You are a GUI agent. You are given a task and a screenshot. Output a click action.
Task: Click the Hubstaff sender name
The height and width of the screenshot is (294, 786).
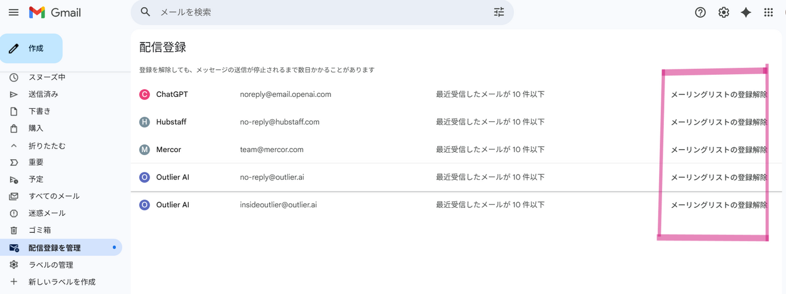coord(171,122)
